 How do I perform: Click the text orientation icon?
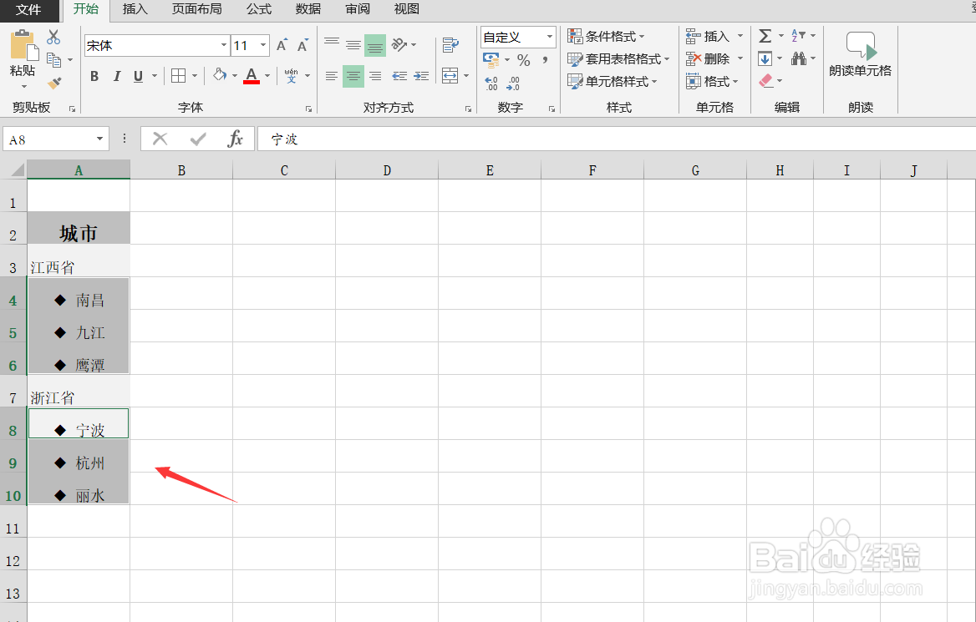click(399, 45)
